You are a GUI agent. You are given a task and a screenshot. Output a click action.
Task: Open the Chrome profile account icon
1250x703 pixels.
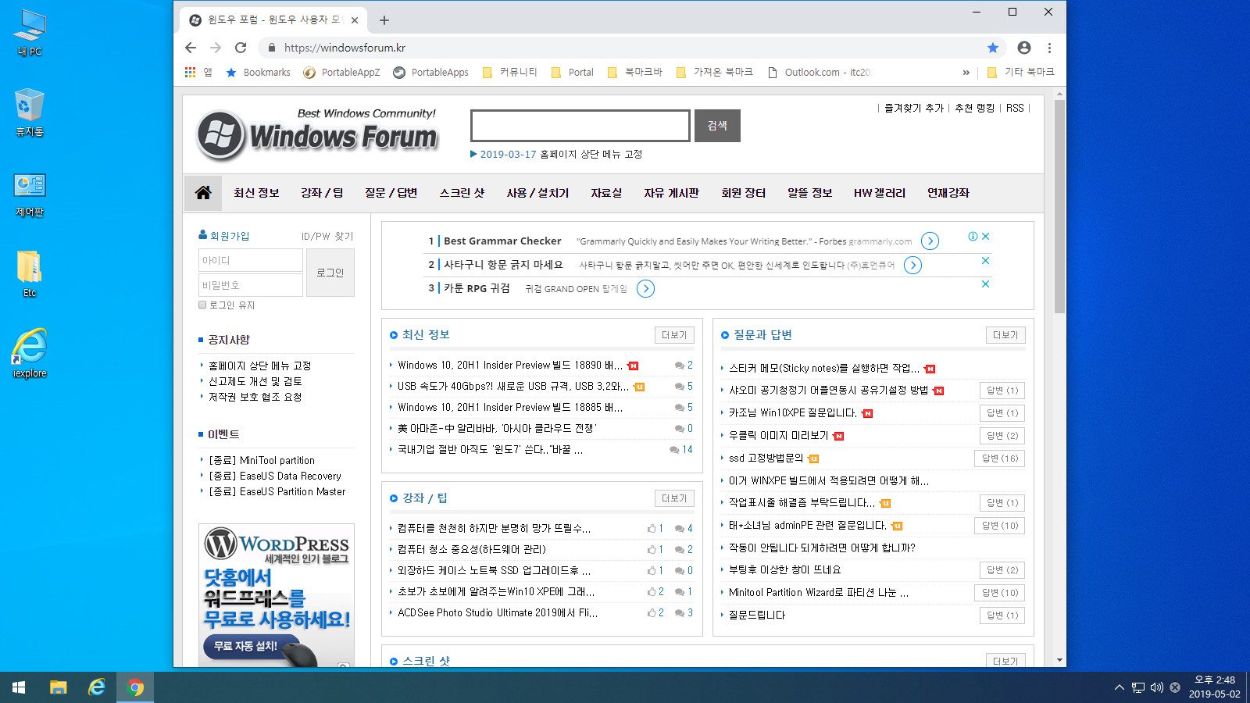1024,48
